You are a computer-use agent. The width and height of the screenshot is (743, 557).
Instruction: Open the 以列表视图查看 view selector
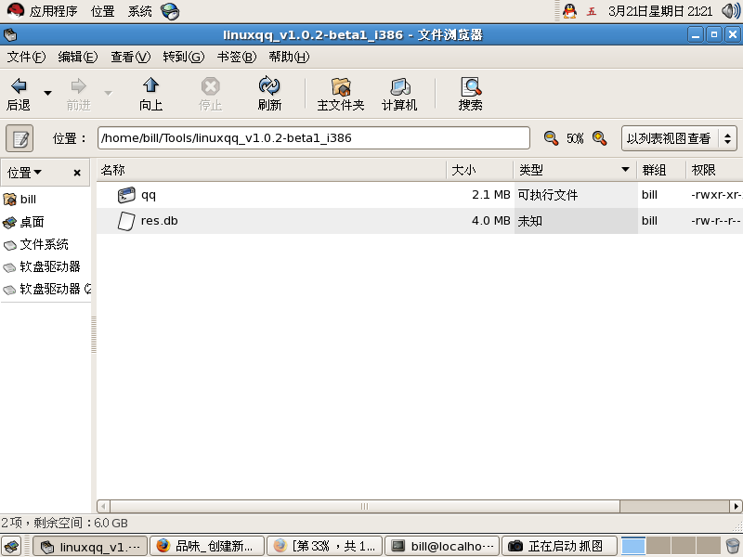679,138
